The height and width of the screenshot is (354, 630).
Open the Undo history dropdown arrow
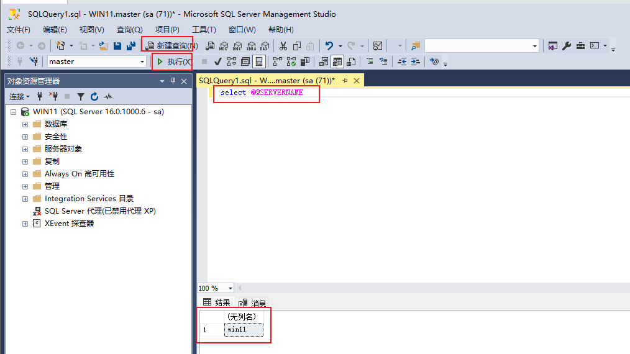340,46
